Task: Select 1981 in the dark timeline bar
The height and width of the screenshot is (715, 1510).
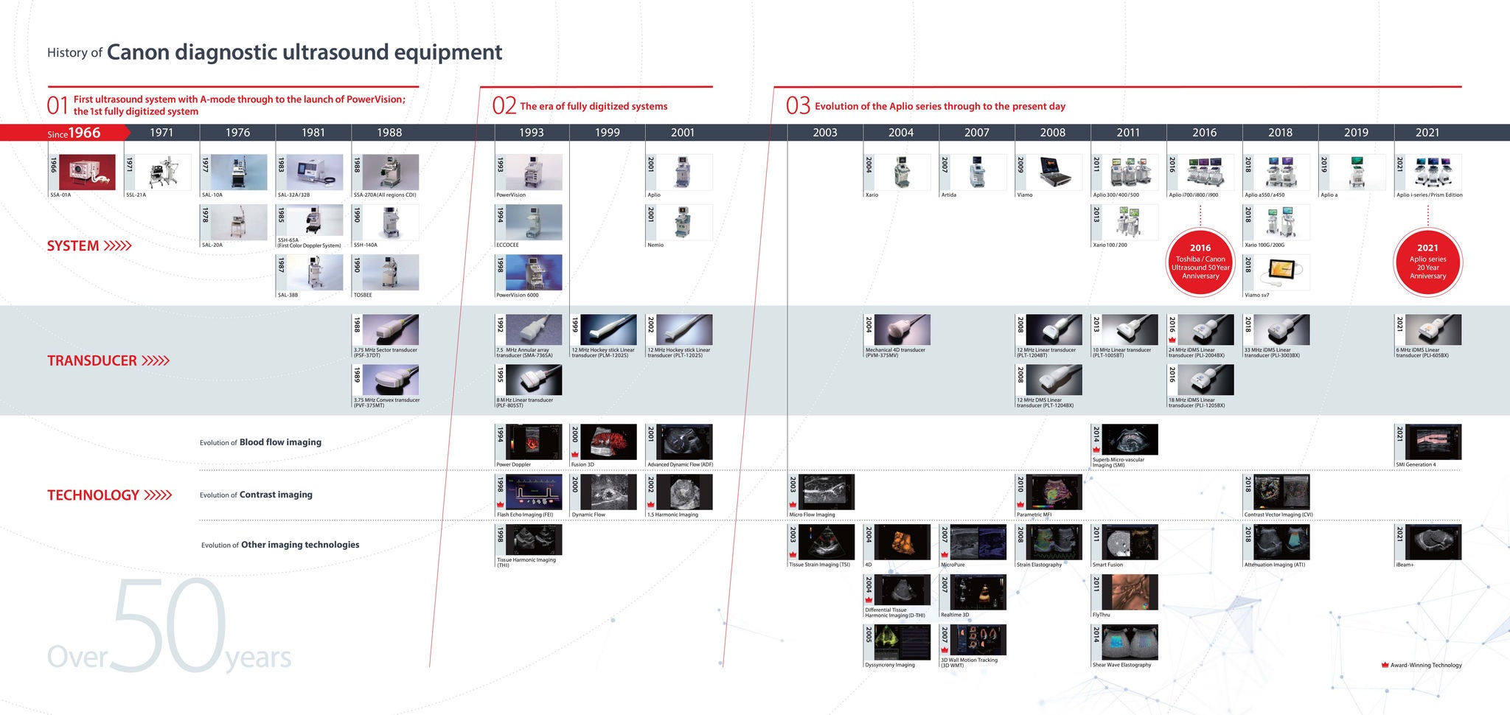Action: click(313, 133)
